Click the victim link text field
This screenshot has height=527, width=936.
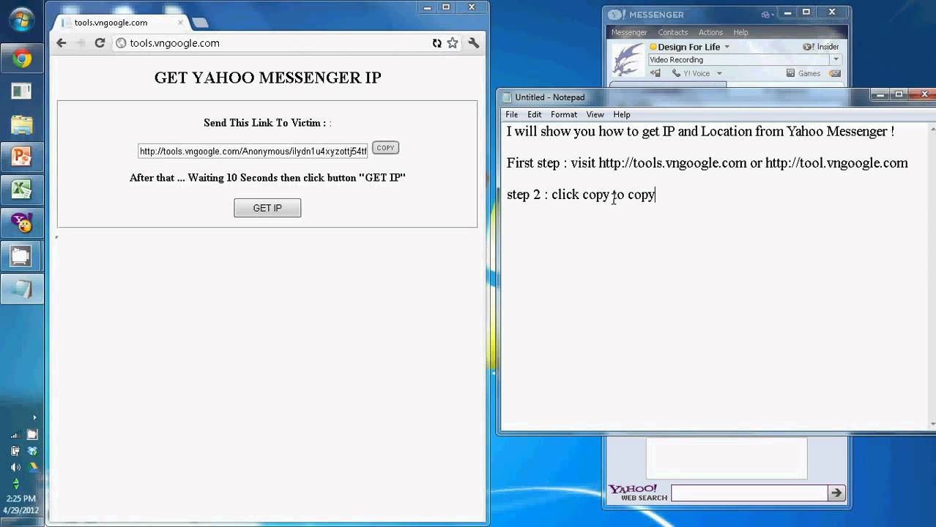[x=253, y=151]
